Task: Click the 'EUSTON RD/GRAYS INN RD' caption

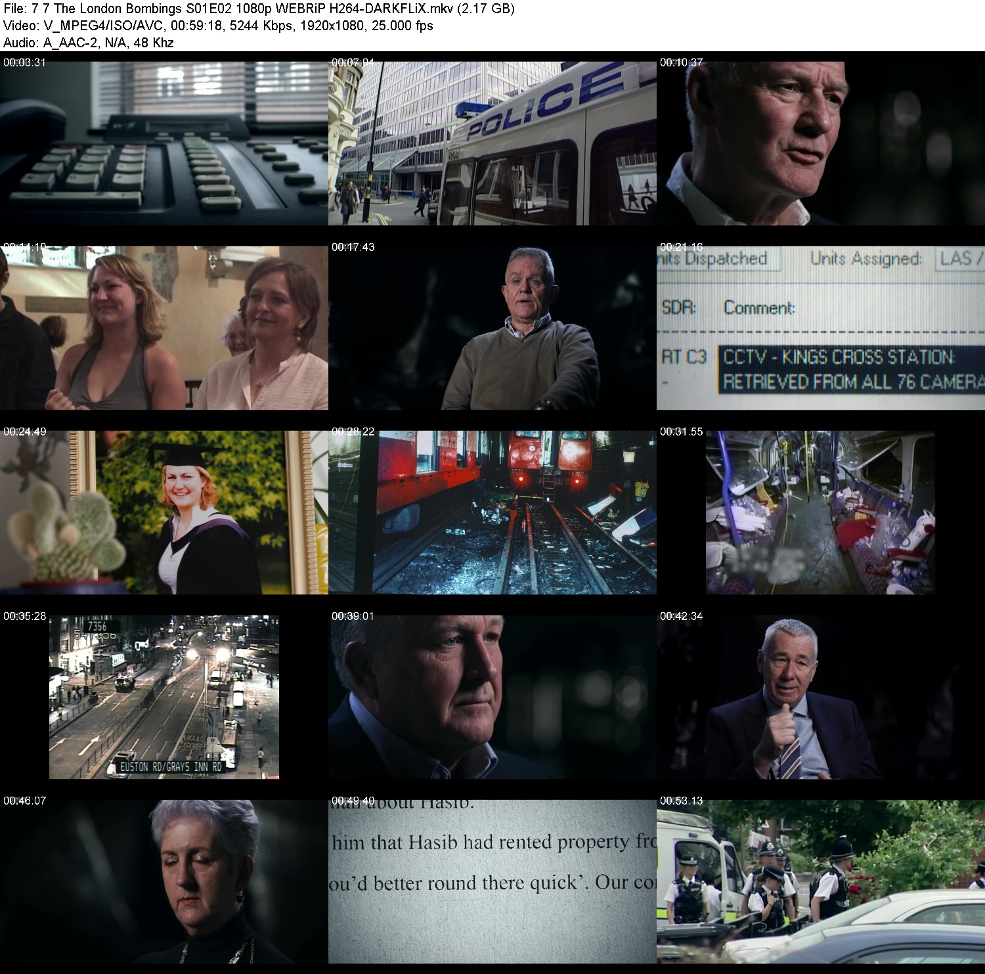Action: (x=171, y=766)
